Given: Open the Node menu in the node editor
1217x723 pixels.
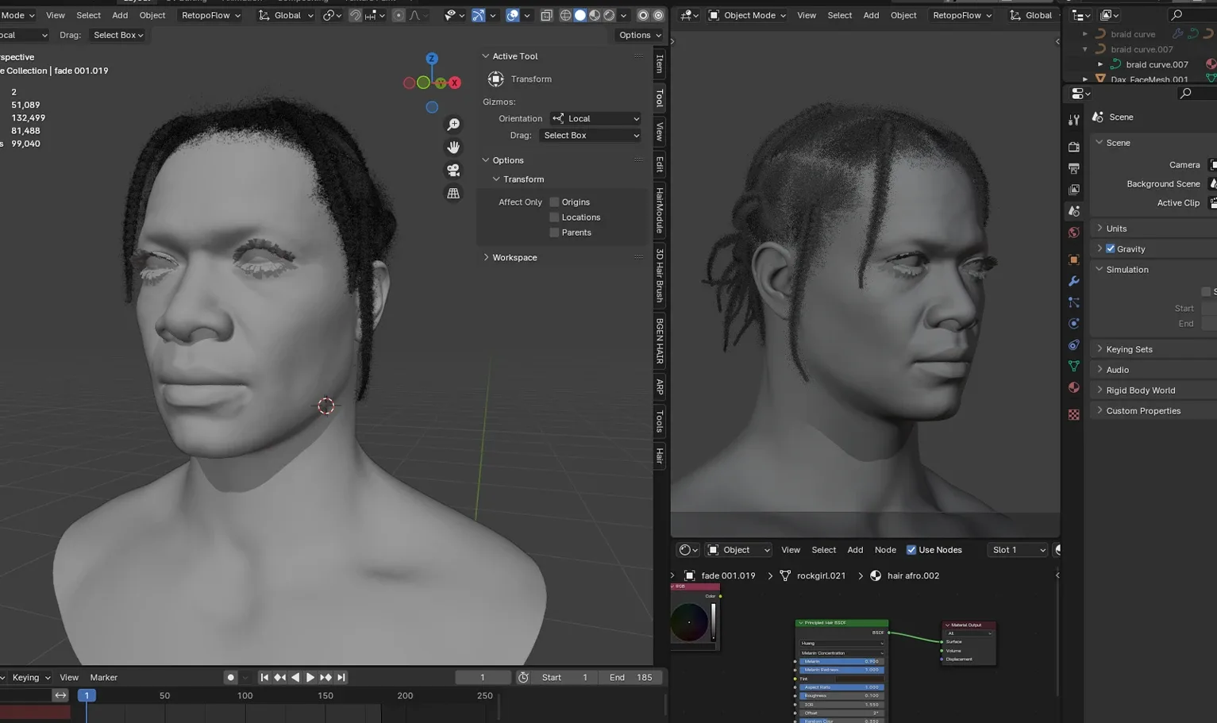Looking at the screenshot, I should point(885,550).
